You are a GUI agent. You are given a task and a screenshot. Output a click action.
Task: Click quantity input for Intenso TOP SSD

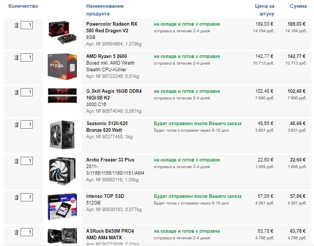[x=27, y=197]
